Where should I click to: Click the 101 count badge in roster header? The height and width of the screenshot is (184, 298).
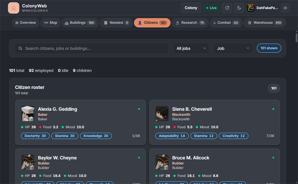pyautogui.click(x=274, y=88)
